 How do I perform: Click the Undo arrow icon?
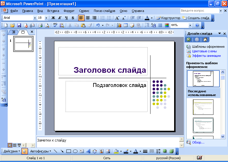click(98, 26)
